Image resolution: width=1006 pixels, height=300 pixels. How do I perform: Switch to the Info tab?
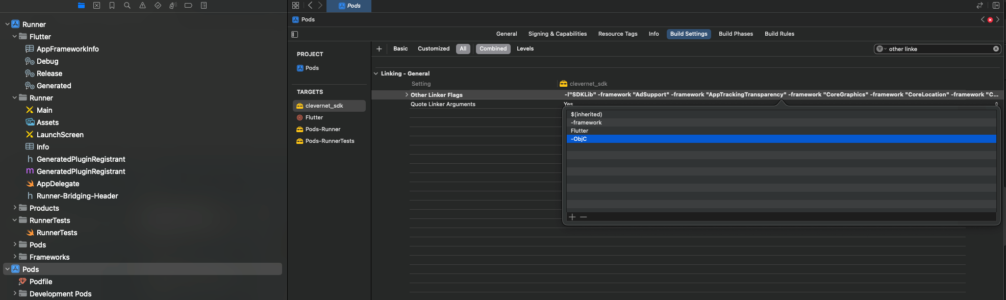[x=654, y=34]
